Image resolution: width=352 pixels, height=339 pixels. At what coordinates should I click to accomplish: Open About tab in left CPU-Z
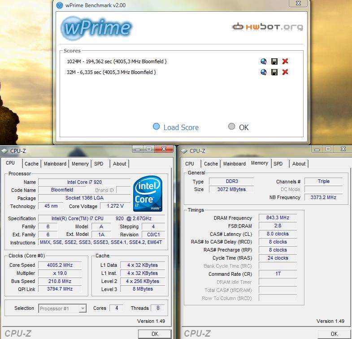click(119, 164)
